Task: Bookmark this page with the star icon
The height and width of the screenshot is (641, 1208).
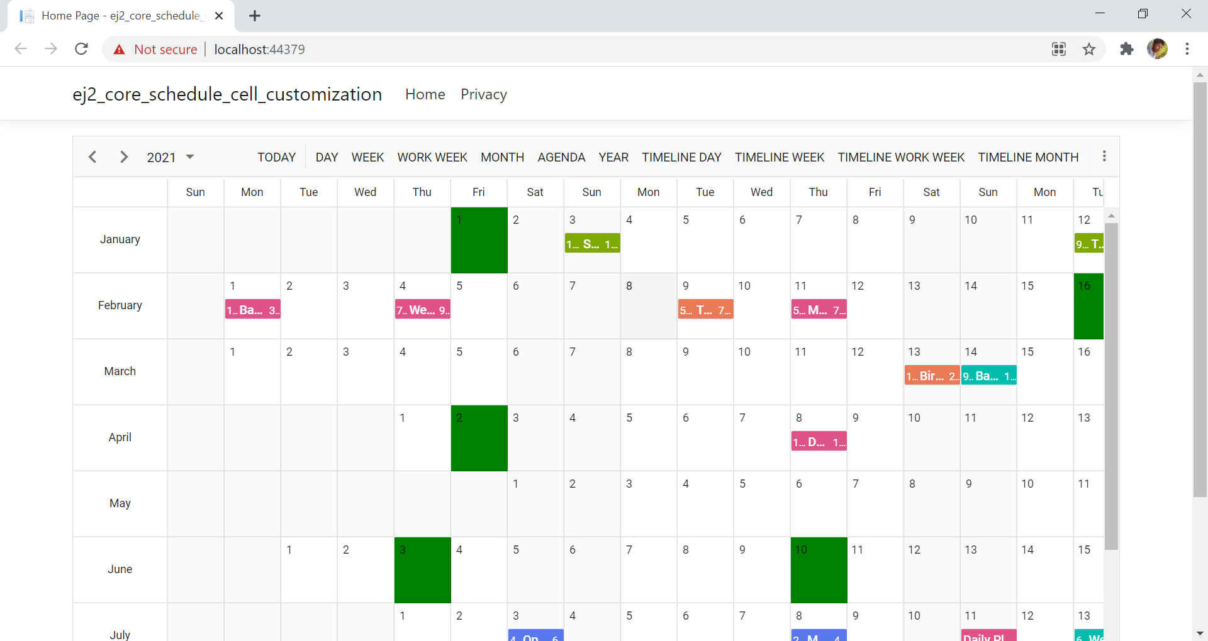Action: pos(1089,49)
